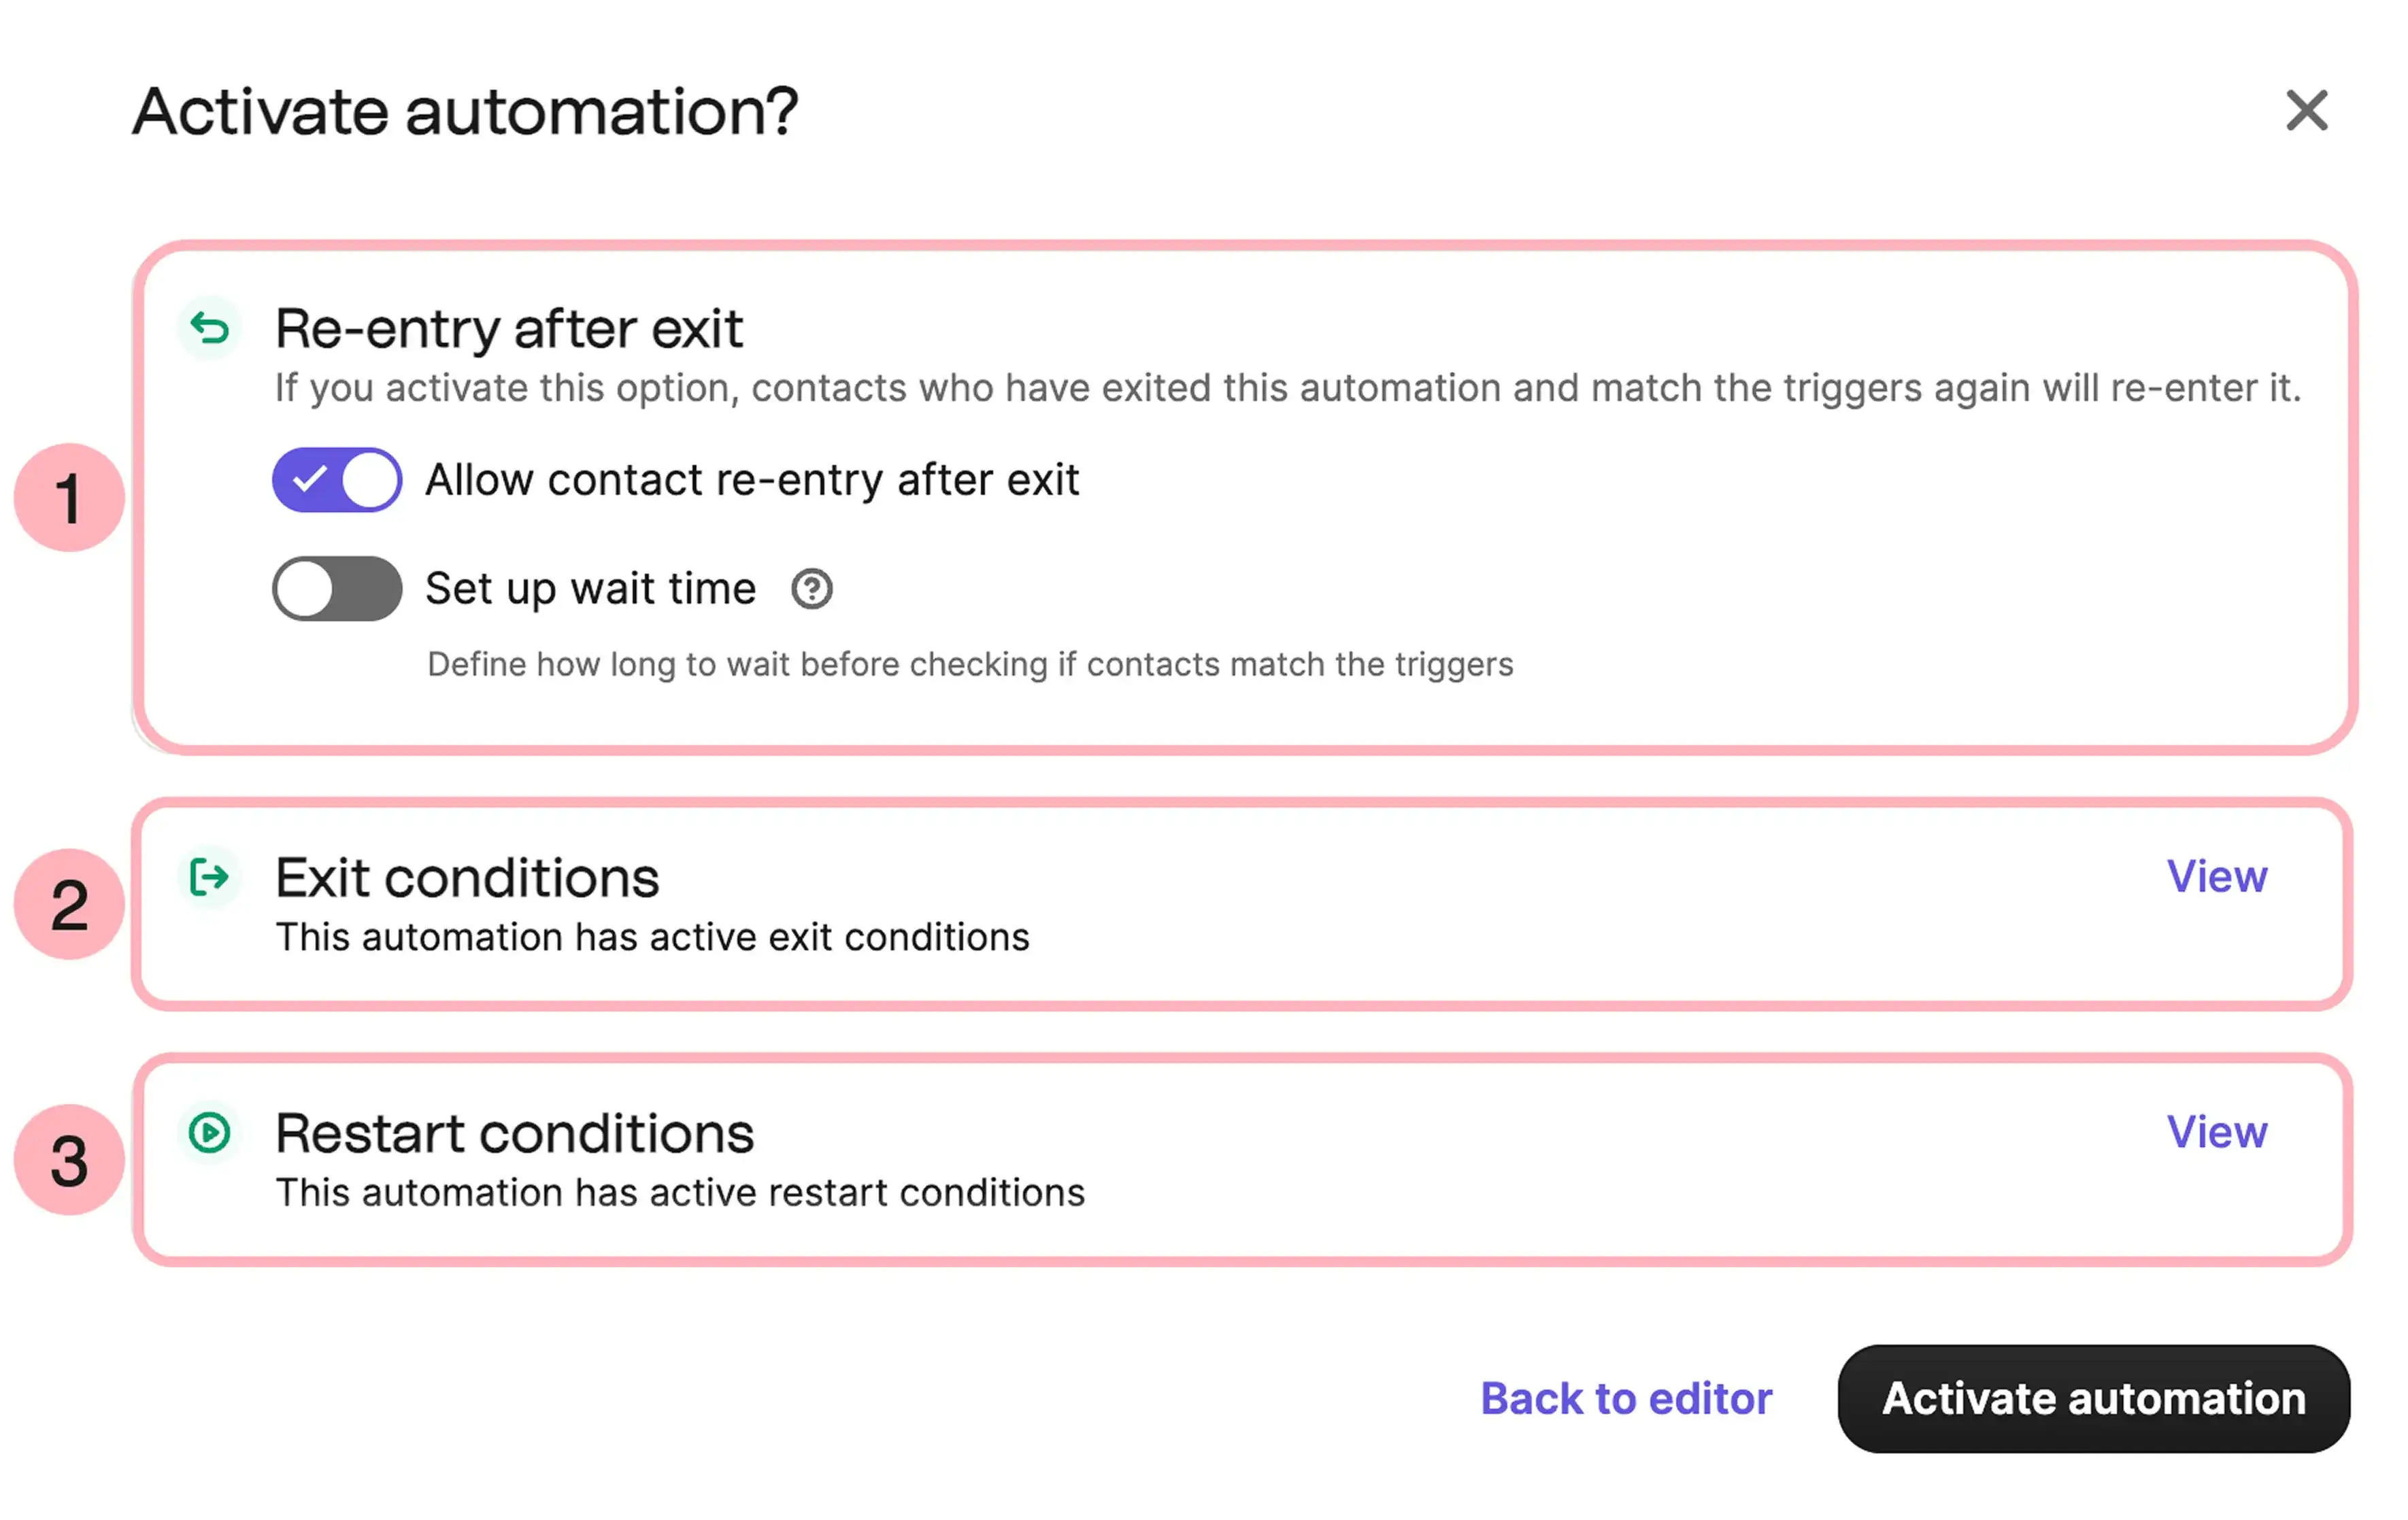Disable Allow contact re-entry after exit toggle
2408x1520 pixels.
point(337,480)
